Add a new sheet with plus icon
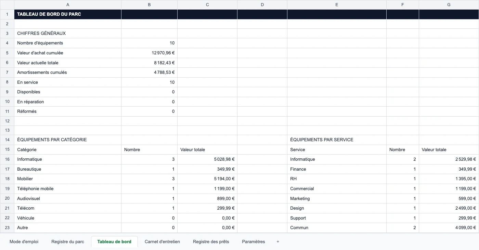 (x=278, y=241)
